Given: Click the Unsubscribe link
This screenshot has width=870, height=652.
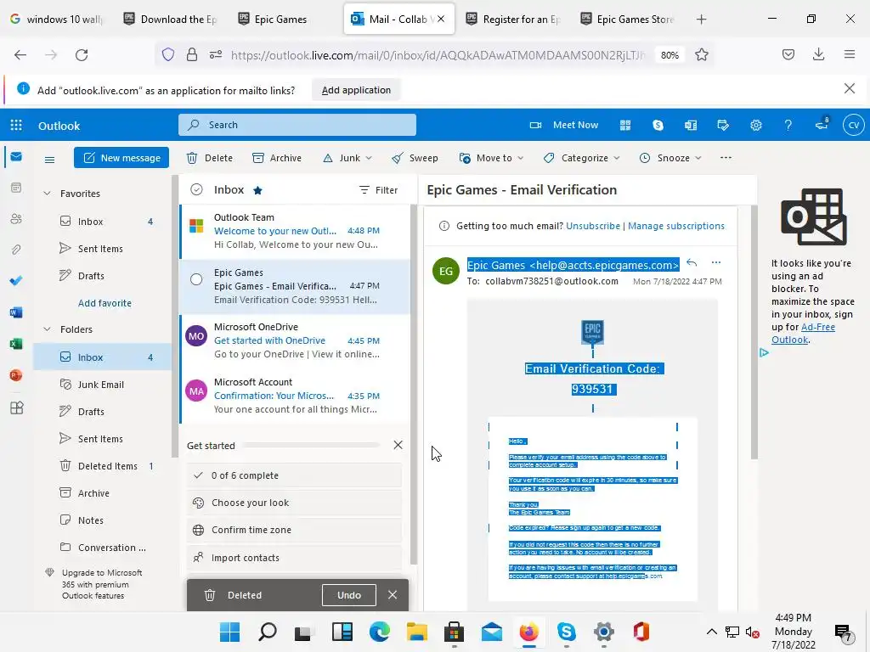Looking at the screenshot, I should tap(592, 226).
